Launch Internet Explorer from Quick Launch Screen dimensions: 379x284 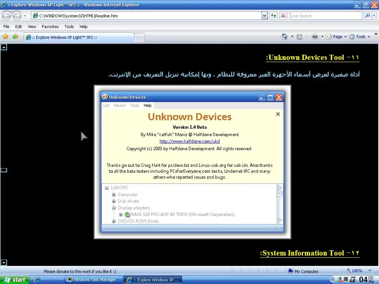37,280
